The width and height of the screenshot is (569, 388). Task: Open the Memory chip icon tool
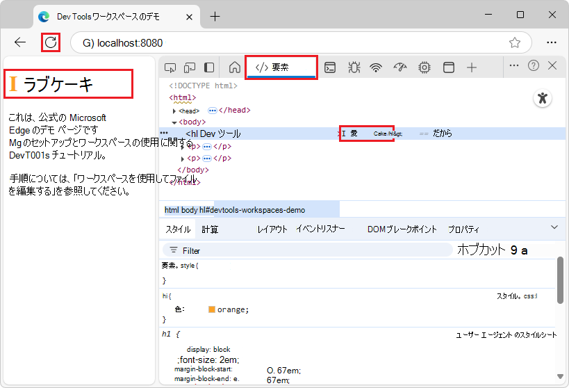click(424, 67)
